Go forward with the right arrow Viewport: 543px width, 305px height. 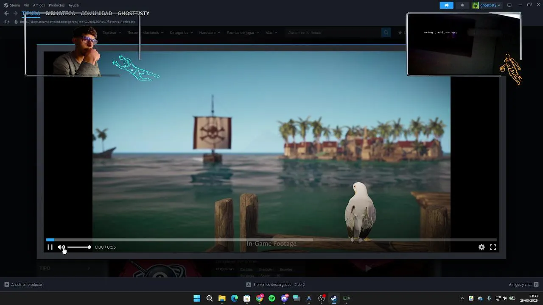15,14
